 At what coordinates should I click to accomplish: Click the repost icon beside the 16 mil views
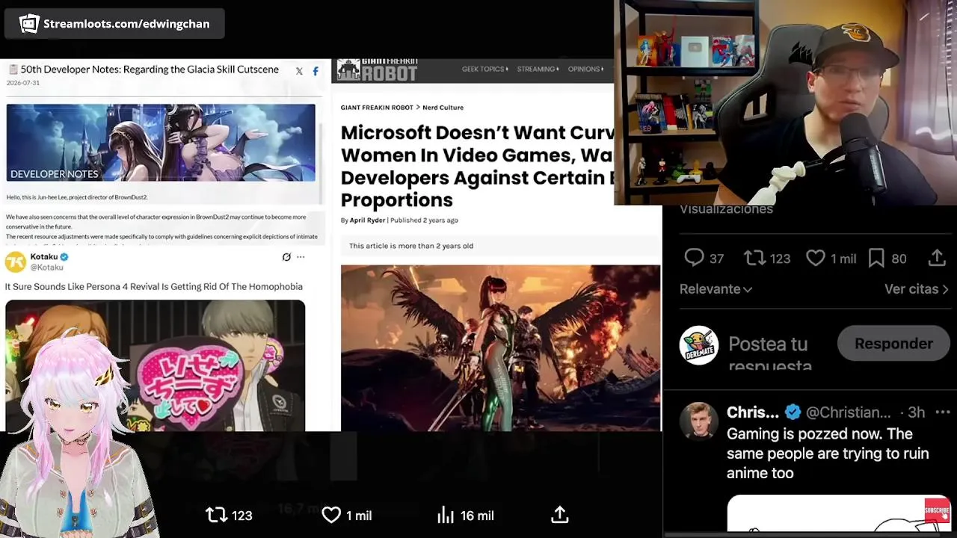217,515
